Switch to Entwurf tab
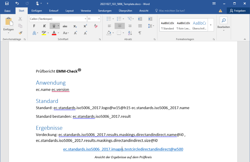The height and width of the screenshot is (162, 250). pos(54,11)
